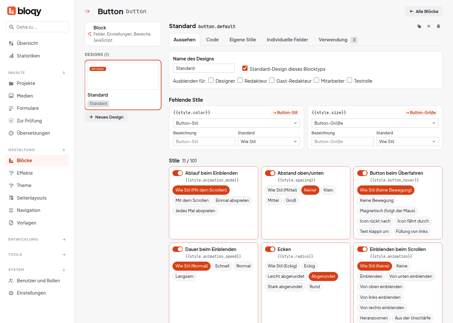453x323 pixels.
Task: Click the Name des Designs input field
Action: pos(204,68)
